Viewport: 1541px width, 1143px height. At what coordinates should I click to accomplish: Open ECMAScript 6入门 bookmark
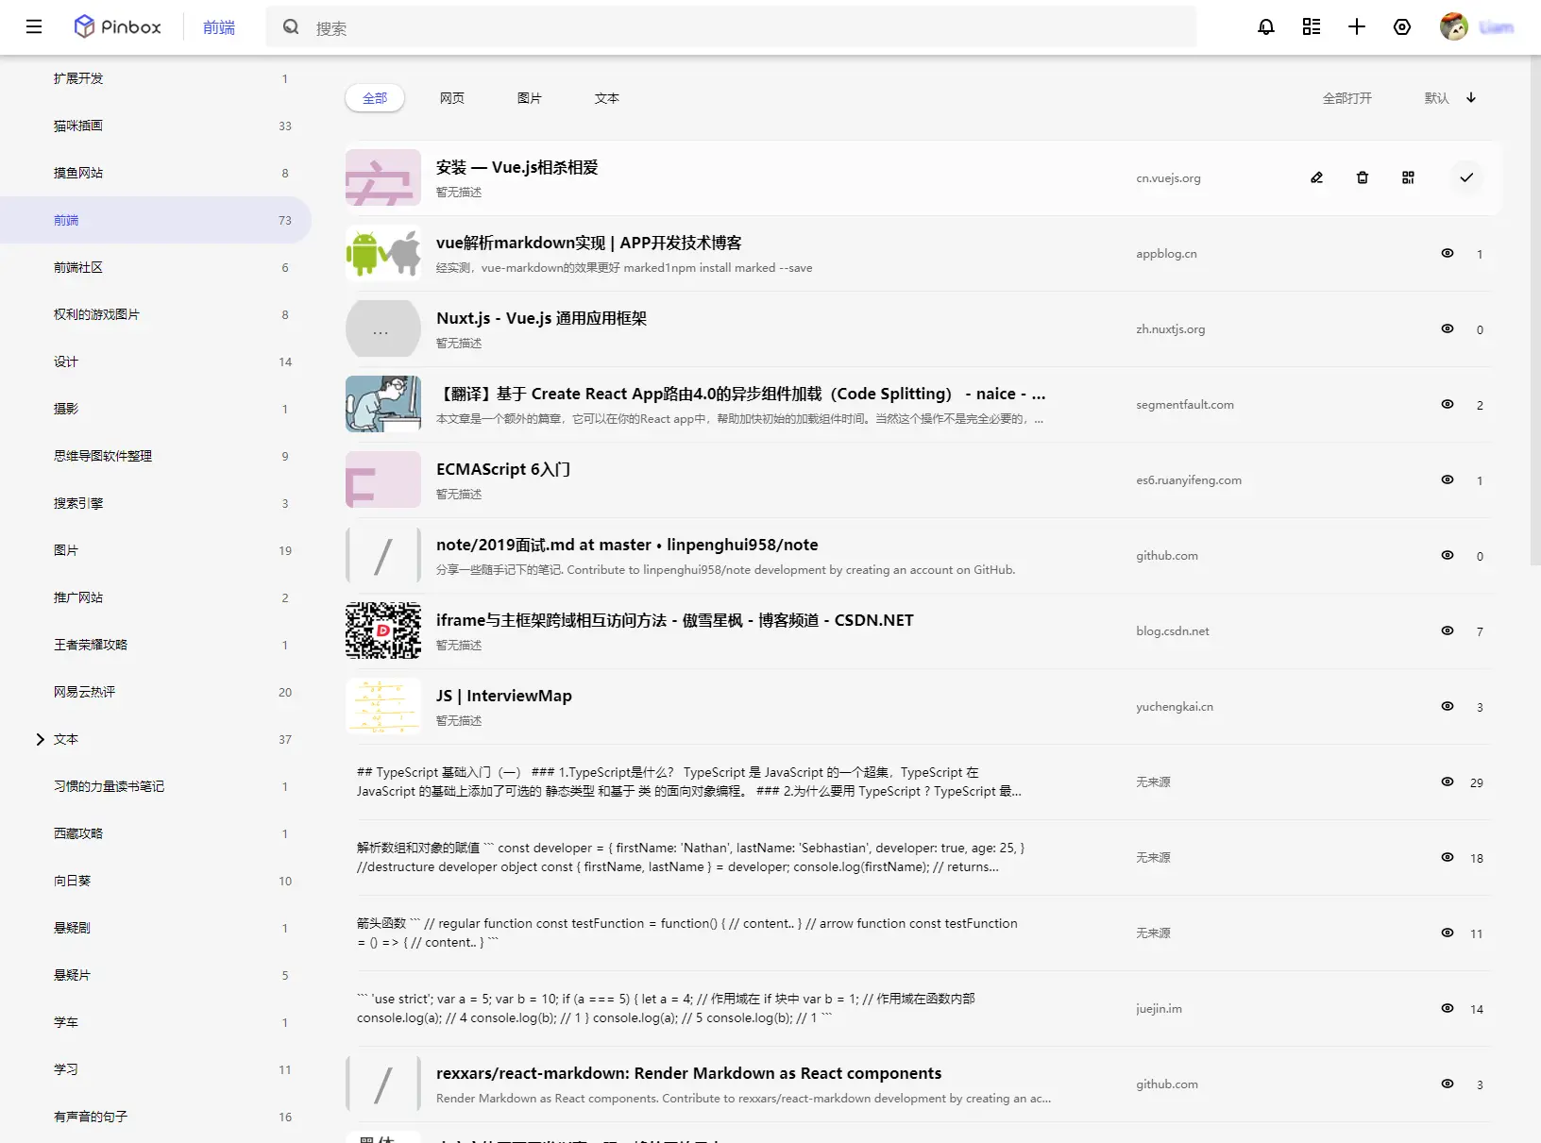coord(503,469)
